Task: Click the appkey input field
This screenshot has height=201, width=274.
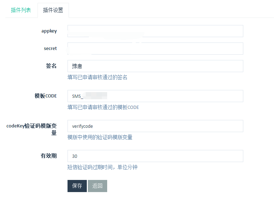Action: pos(155,31)
